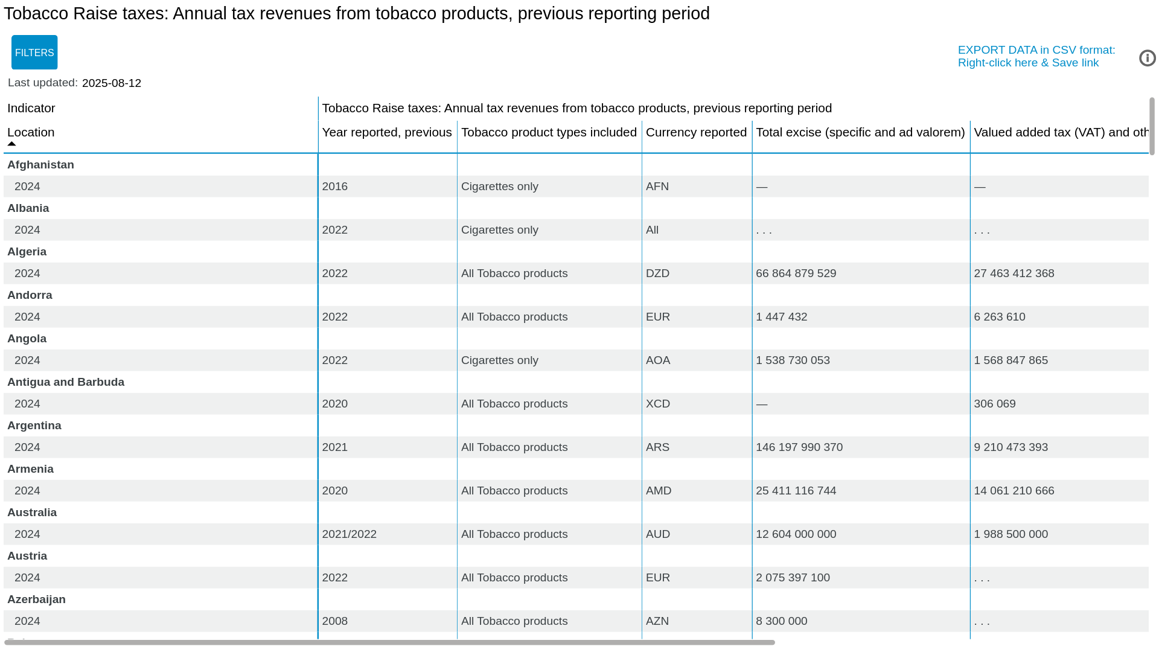The width and height of the screenshot is (1159, 652).
Task: Click the horizontal scrollbar at the bottom of the table
Action: (389, 642)
